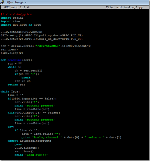Click the 'while 1:' line

pyautogui.click(x=15, y=67)
